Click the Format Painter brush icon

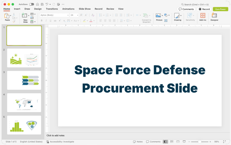[x=14, y=22]
